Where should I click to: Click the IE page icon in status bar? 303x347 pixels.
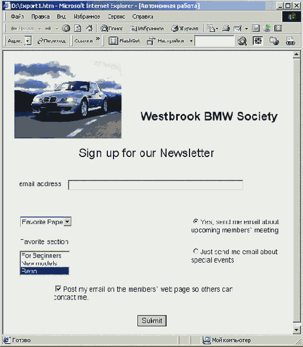tap(7, 340)
